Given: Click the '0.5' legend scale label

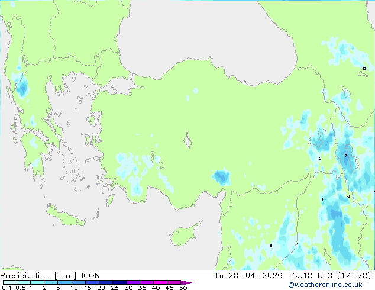Looking at the screenshot, I should [21, 288].
